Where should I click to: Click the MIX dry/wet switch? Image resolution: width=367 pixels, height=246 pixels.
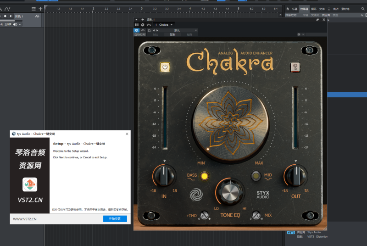[x=256, y=215]
